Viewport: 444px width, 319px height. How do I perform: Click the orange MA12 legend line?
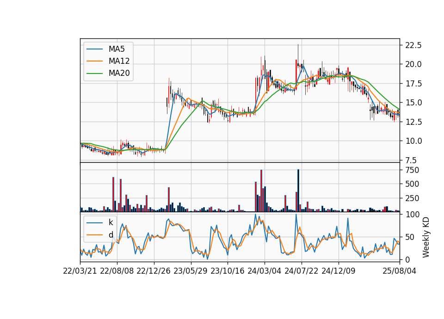pos(94,61)
